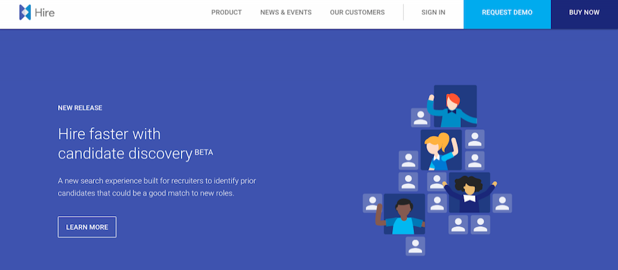Open the PRODUCT menu
The width and height of the screenshot is (618, 270).
(x=227, y=13)
